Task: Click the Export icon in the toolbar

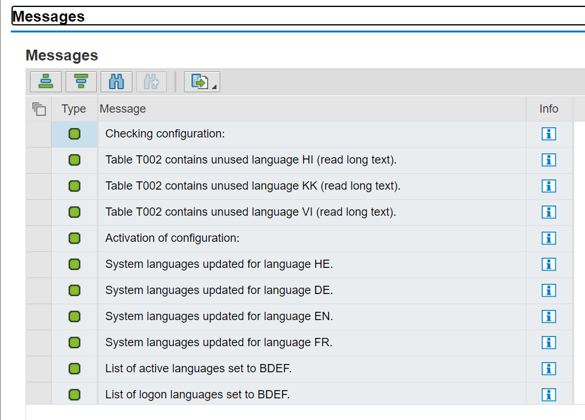Action: 197,81
